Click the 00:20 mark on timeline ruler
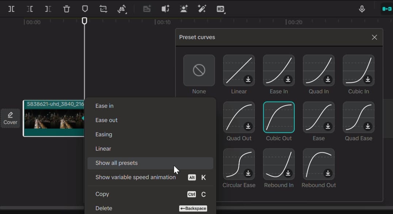Screen dimensions: 393x214 click(294, 22)
